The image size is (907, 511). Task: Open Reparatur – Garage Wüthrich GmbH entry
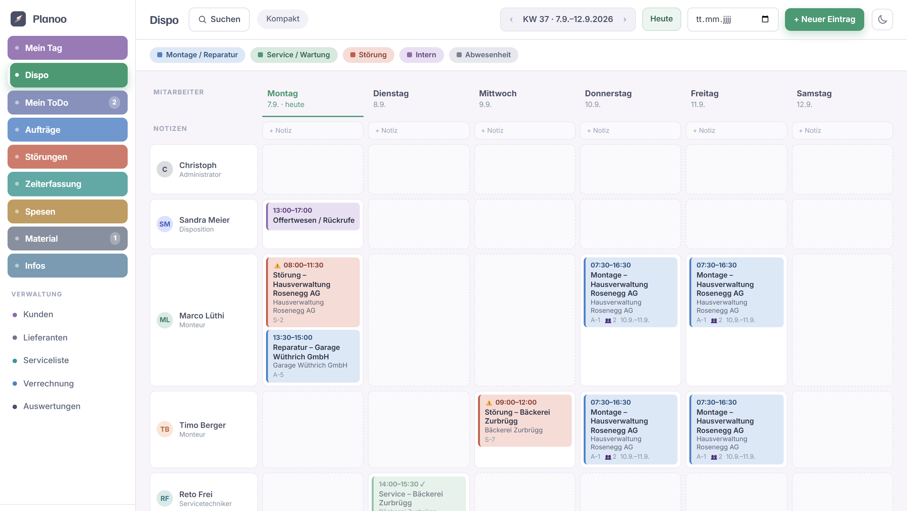pyautogui.click(x=313, y=356)
